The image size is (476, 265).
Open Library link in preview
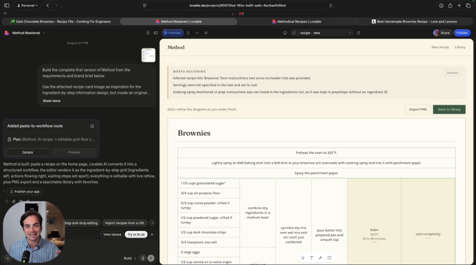[460, 47]
